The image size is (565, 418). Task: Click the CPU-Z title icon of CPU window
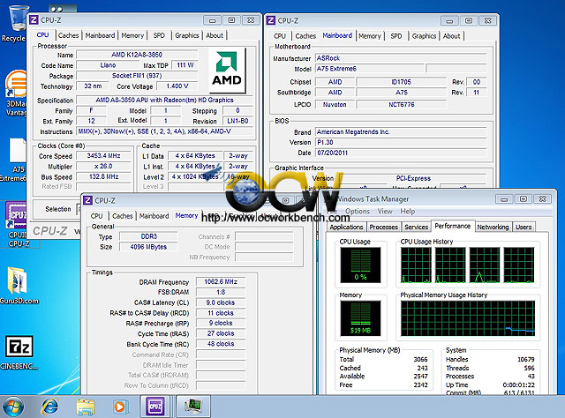(x=34, y=20)
